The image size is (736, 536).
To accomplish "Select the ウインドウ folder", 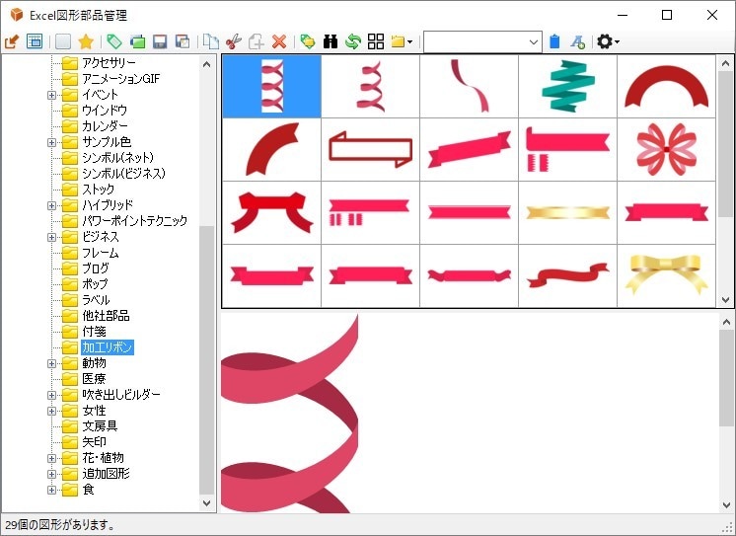I will coord(105,111).
